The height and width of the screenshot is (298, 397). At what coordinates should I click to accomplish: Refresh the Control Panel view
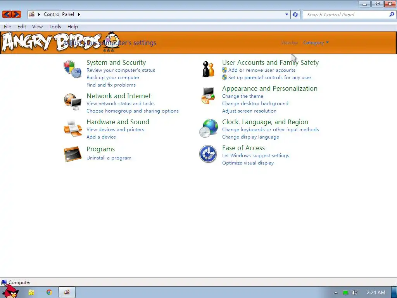pyautogui.click(x=295, y=14)
